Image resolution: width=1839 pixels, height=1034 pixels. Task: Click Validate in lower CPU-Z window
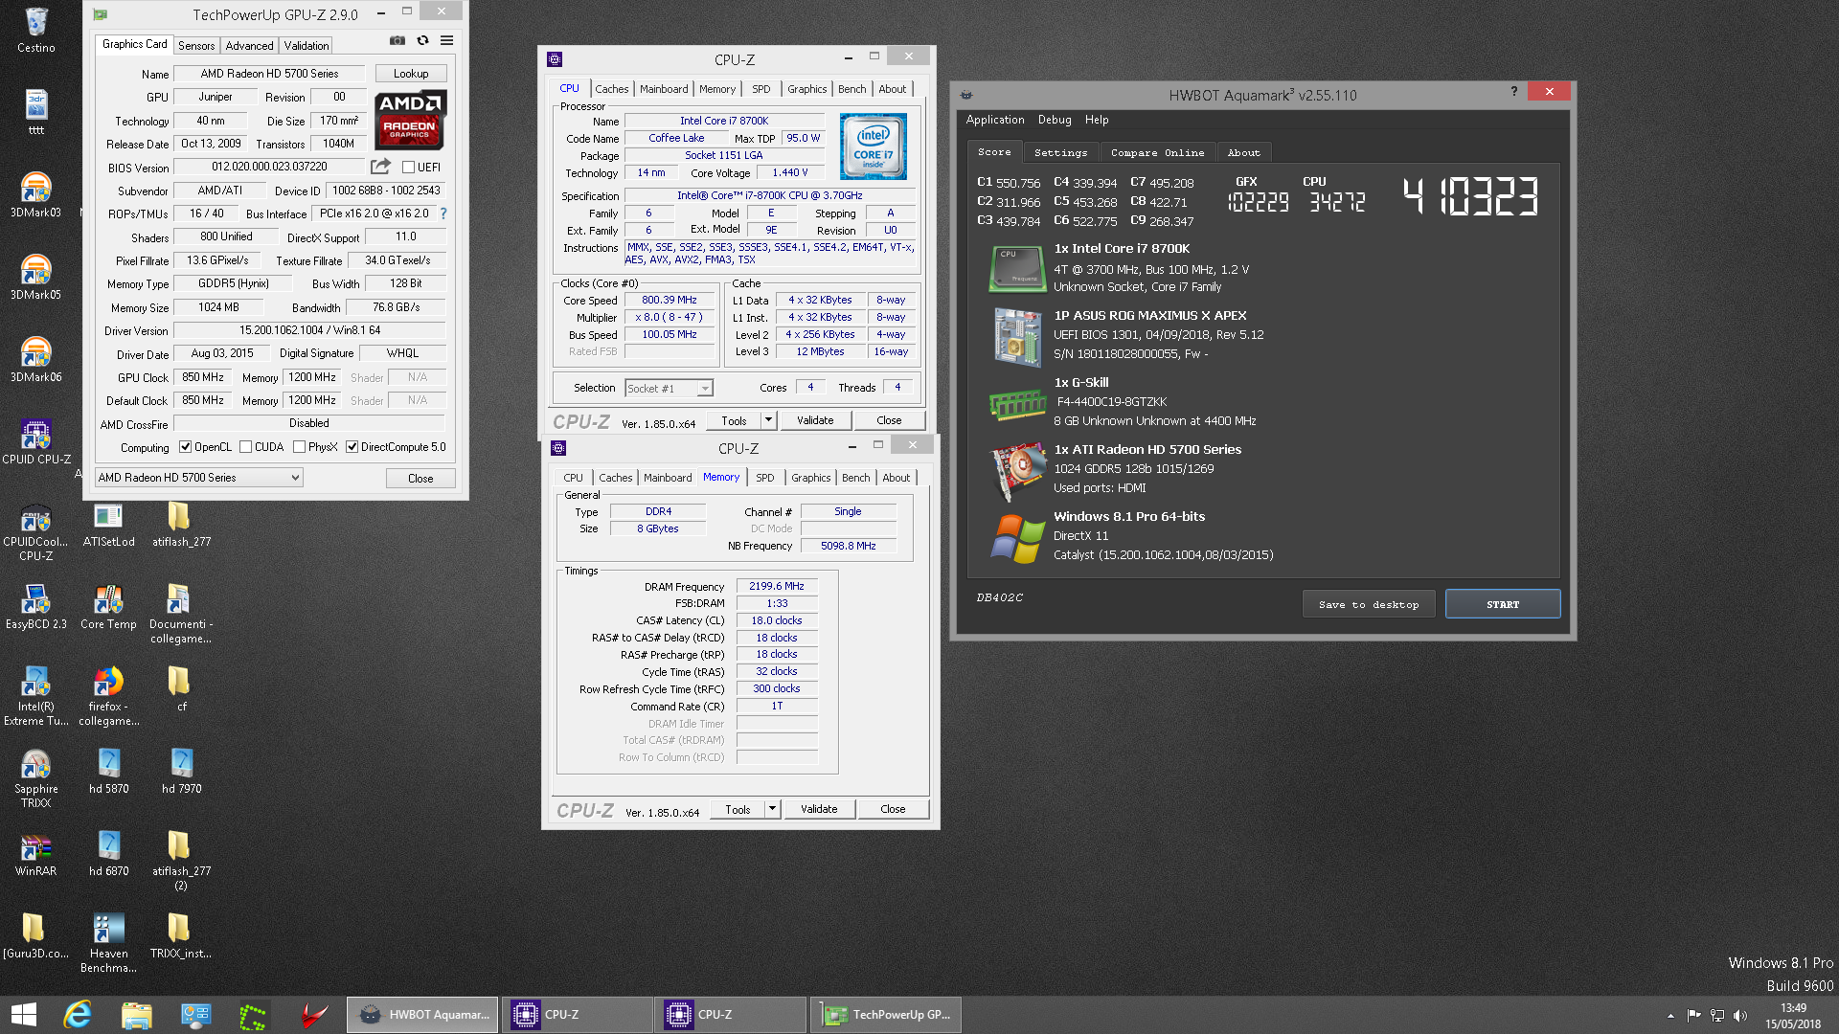pos(819,809)
